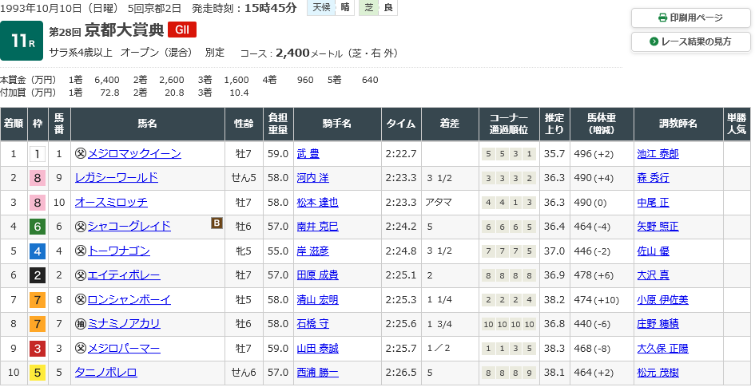Open trainer 池江 泰郎 link
The image size is (755, 391).
[x=658, y=154]
